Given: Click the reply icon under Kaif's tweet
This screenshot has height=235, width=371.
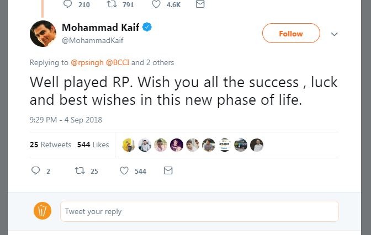Looking at the screenshot, I should (35, 170).
